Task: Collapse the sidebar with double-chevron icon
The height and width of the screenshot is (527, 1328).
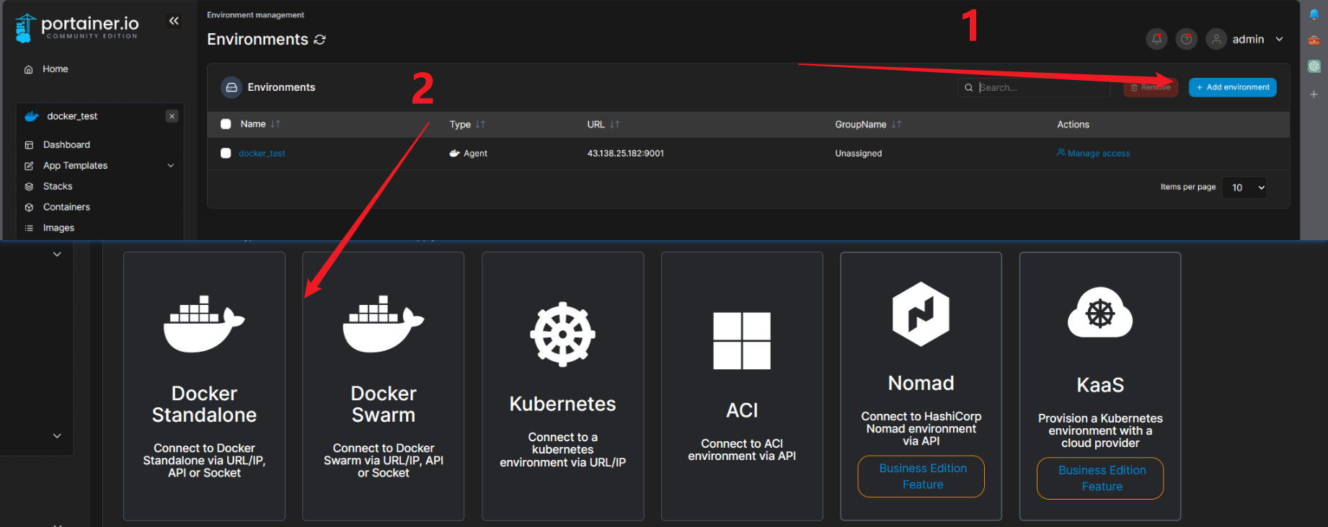Action: point(174,21)
